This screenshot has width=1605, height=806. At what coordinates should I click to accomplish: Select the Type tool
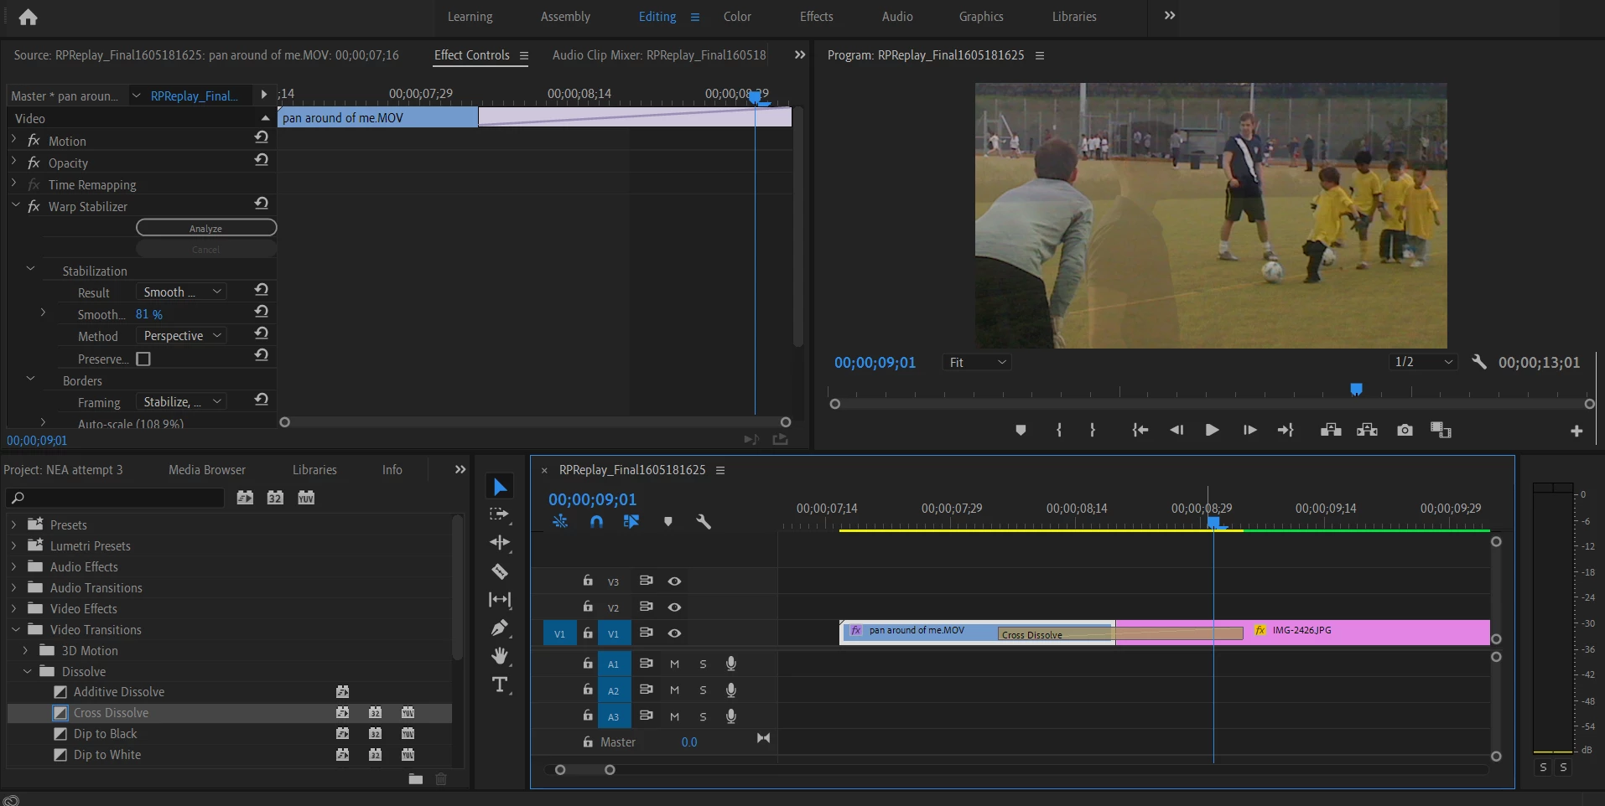point(500,685)
